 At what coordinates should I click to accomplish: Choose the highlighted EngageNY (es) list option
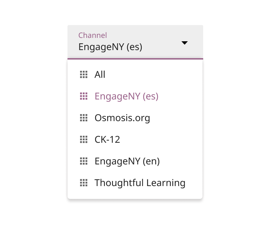[127, 96]
